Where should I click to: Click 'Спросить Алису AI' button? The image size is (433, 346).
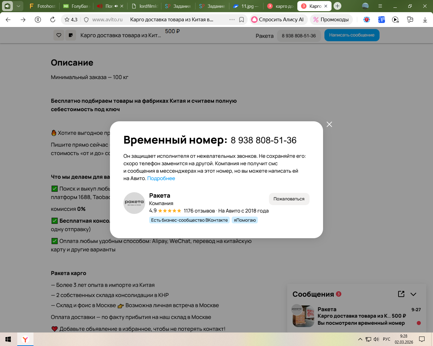point(279,20)
